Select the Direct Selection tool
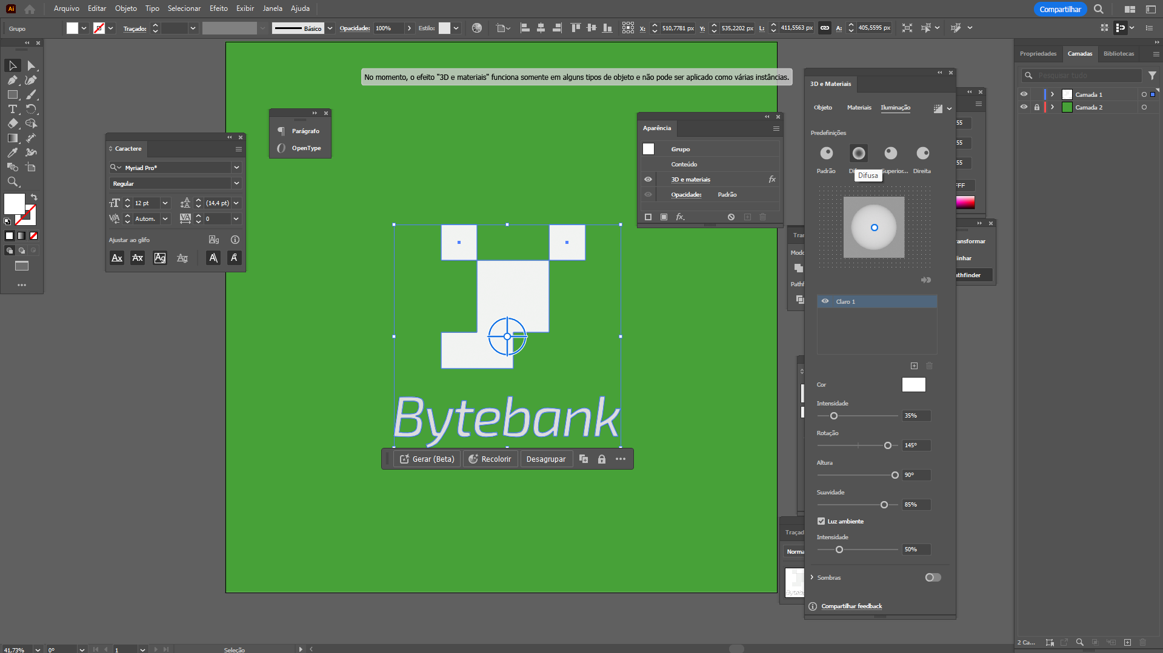Viewport: 1163px width, 653px height. coord(31,65)
